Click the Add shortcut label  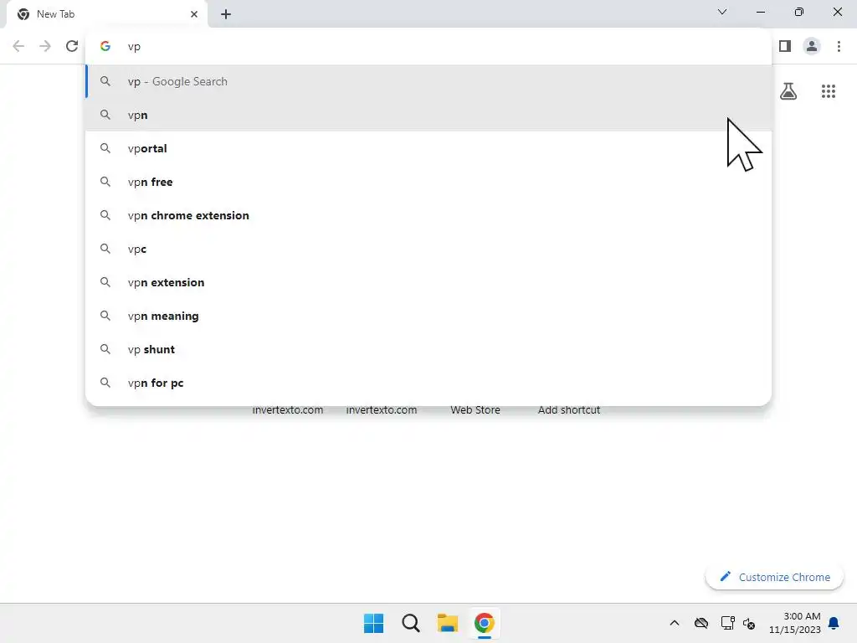point(569,410)
